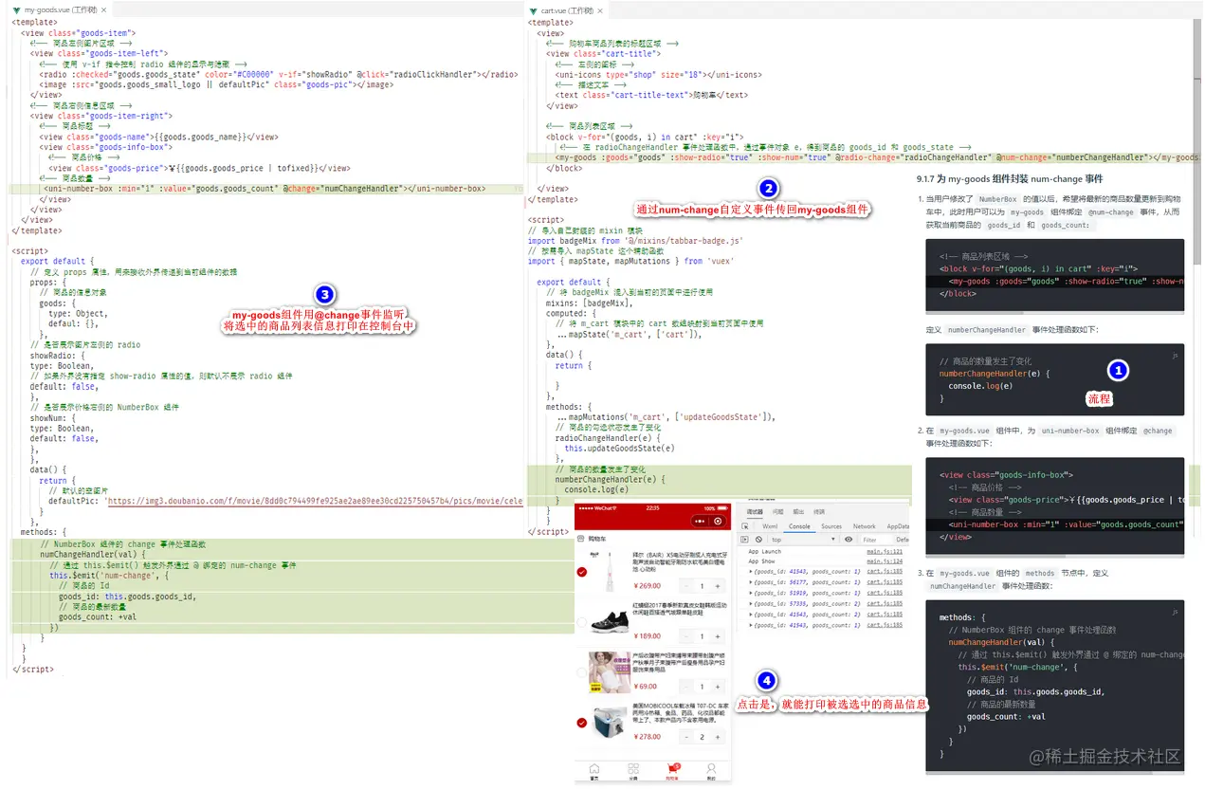Image resolution: width=1205 pixels, height=790 pixels.
Task: Decrease quantity of the ¥269.00 item
Action: [686, 586]
